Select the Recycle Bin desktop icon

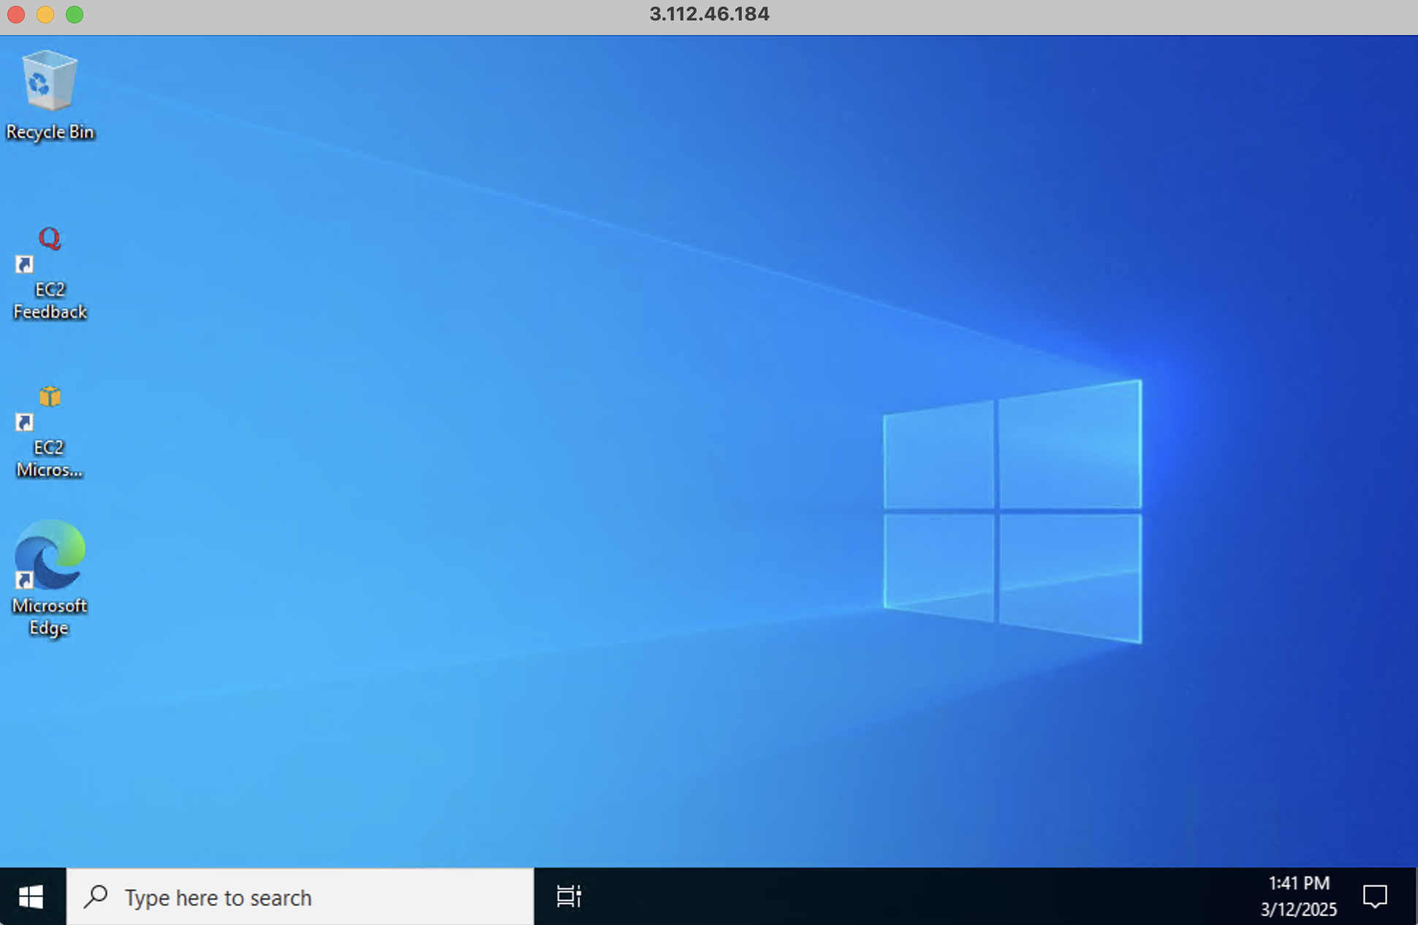click(50, 80)
